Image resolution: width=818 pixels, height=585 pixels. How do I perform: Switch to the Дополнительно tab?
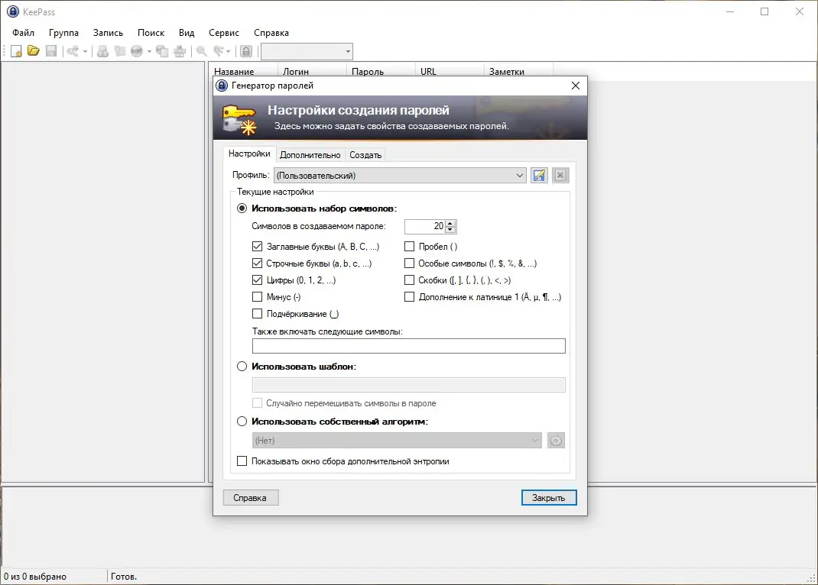coord(310,155)
